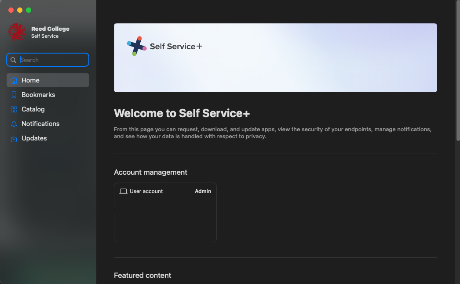The image size is (460, 284).
Task: Go to the Updates section
Action: coord(34,138)
